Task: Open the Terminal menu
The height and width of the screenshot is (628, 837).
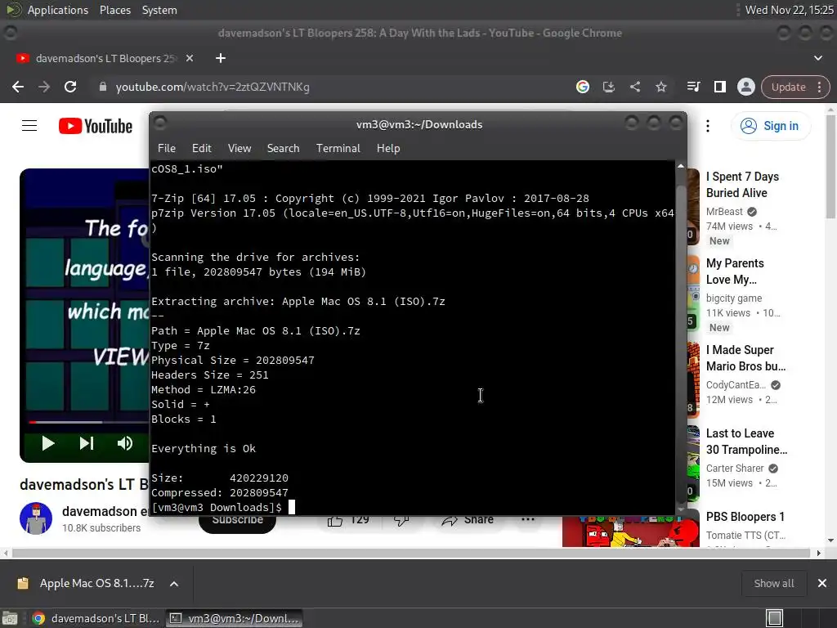Action: (338, 149)
